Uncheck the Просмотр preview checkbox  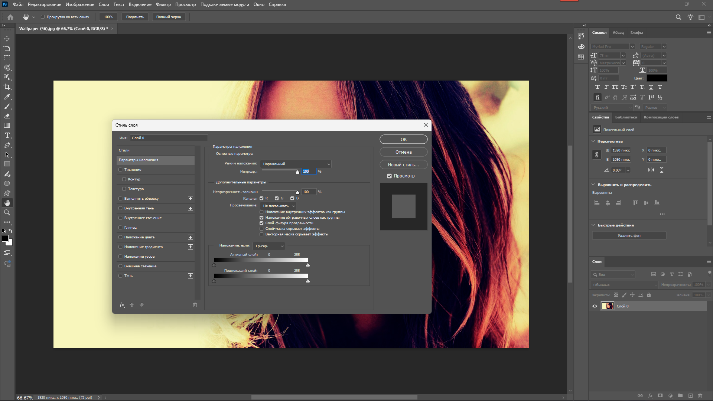(389, 176)
